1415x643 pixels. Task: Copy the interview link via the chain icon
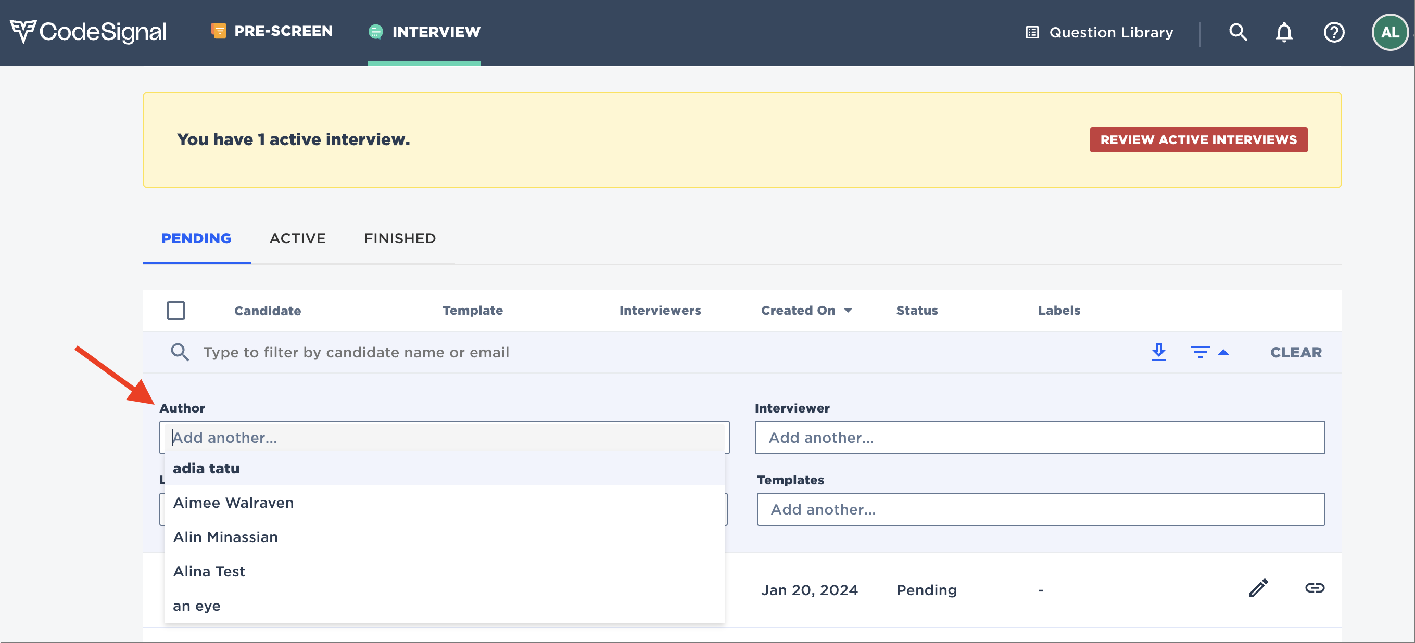[1316, 588]
